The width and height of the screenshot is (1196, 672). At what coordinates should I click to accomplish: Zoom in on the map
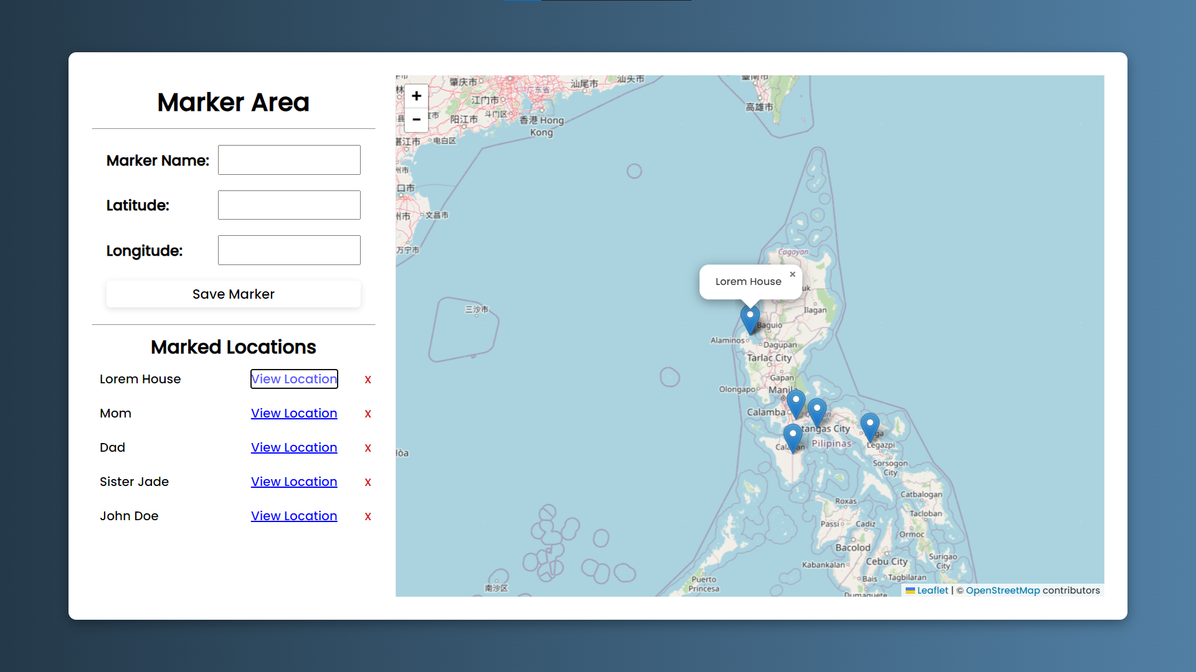point(416,96)
